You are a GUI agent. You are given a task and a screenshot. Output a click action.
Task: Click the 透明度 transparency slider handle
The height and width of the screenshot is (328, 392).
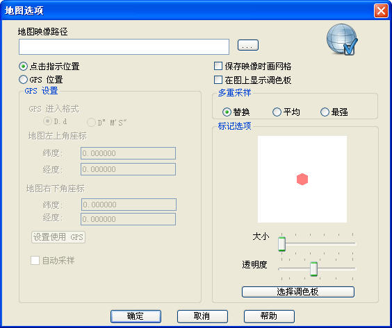click(x=313, y=269)
